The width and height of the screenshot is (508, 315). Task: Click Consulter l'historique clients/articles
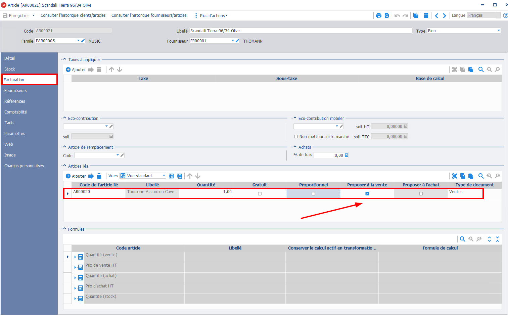[73, 15]
